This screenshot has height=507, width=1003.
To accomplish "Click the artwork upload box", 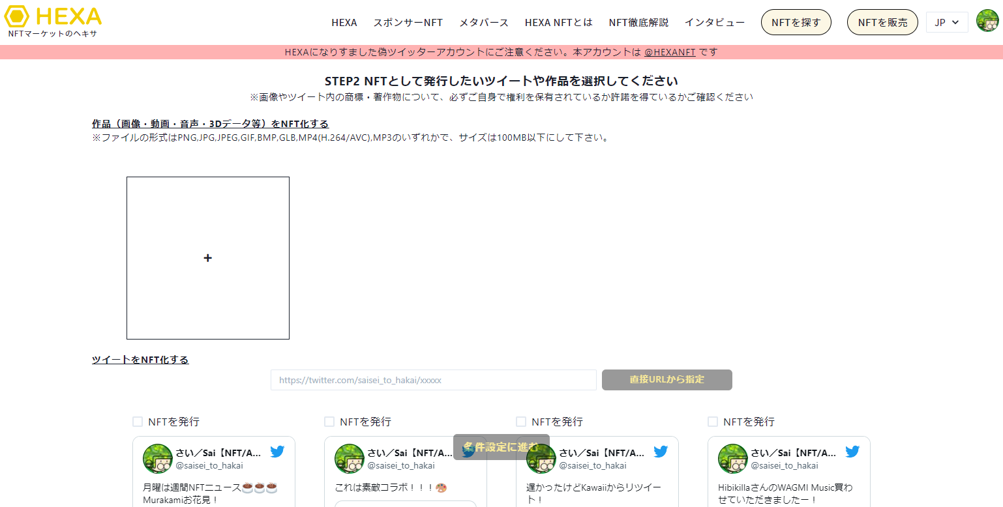I will (208, 258).
